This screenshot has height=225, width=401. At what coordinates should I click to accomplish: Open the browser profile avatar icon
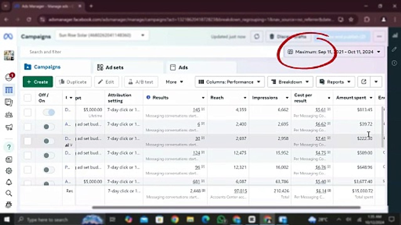point(383,19)
